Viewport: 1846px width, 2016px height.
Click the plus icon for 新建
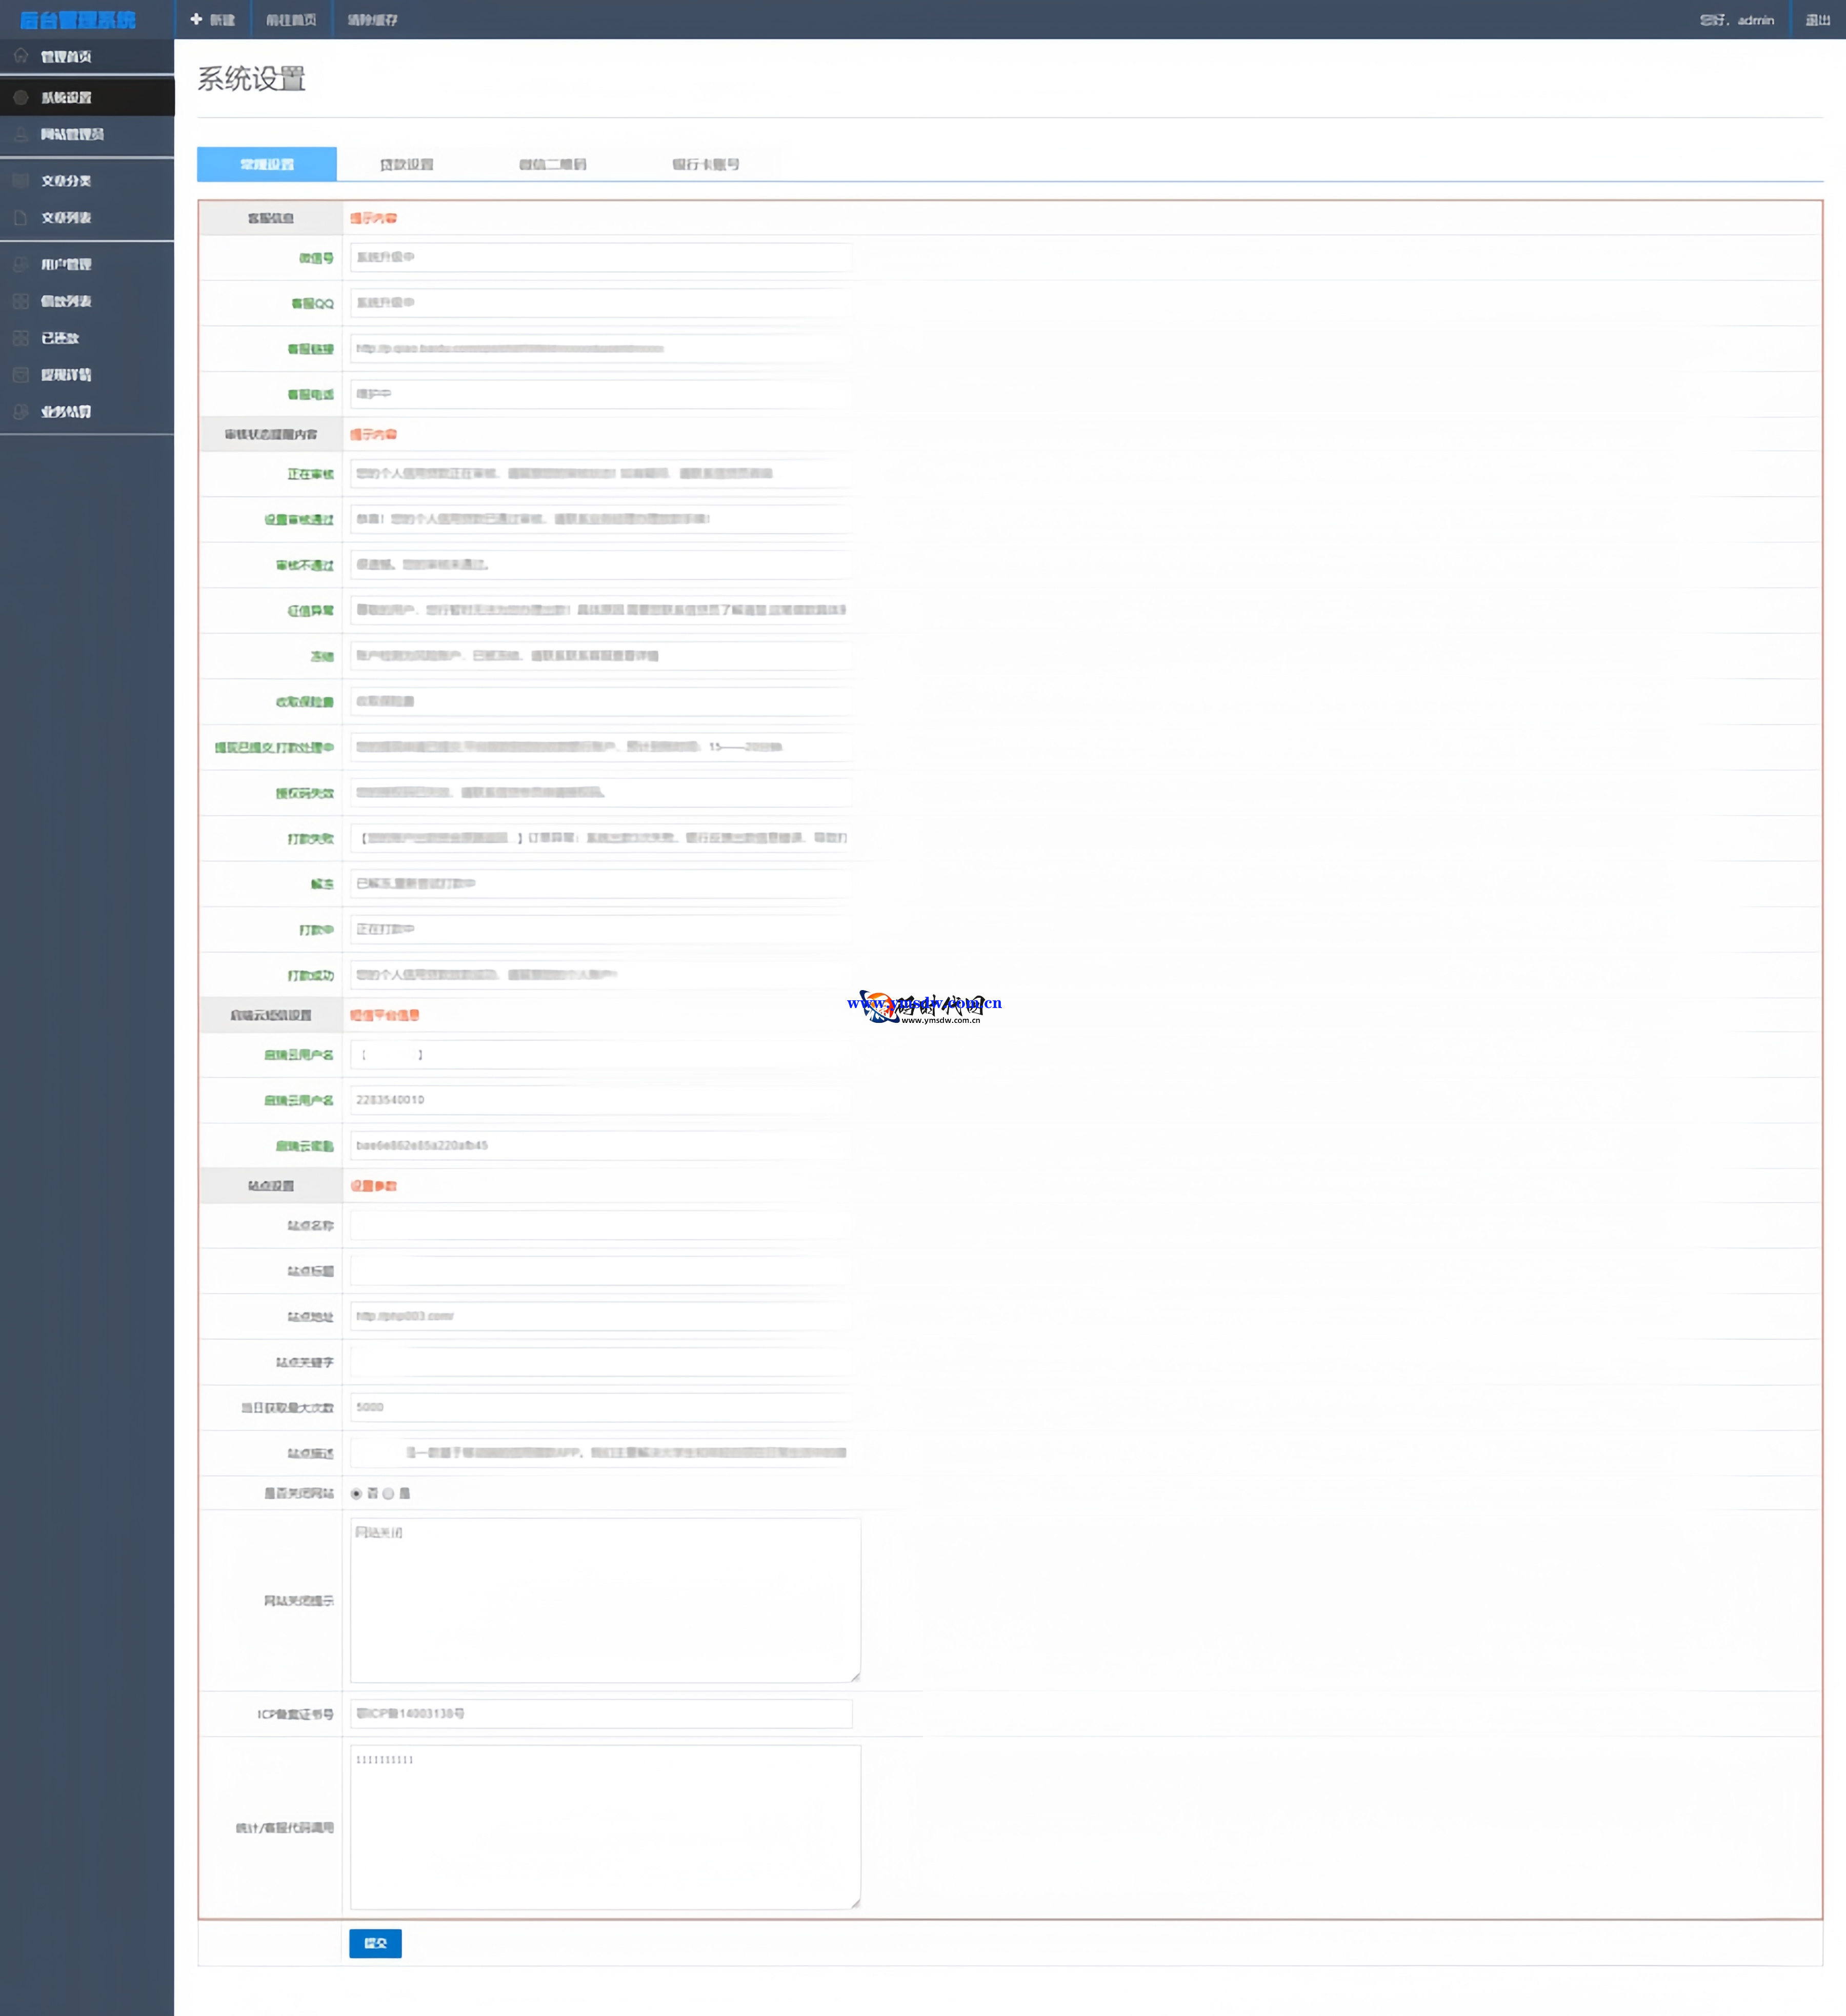(x=196, y=19)
